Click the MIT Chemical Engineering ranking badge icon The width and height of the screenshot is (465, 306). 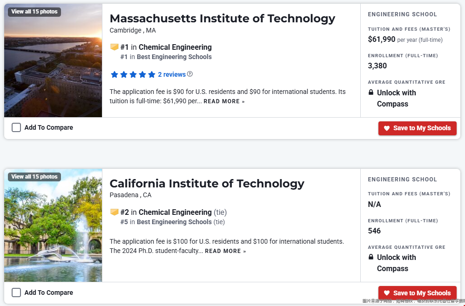pyautogui.click(x=114, y=47)
